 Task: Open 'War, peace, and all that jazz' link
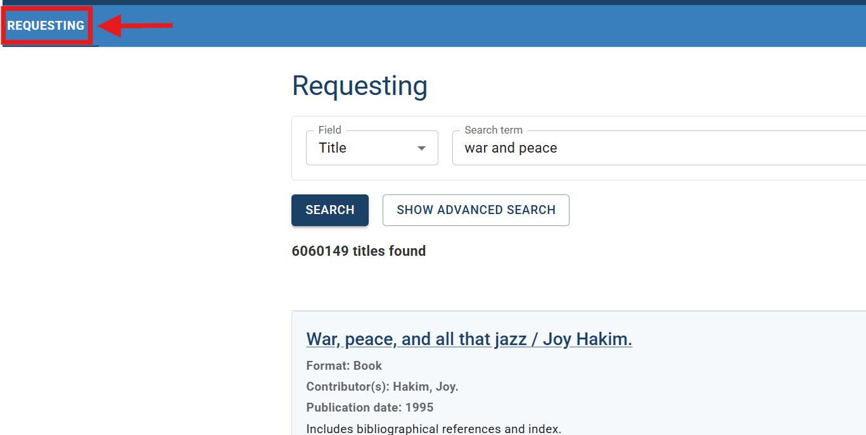click(x=469, y=339)
